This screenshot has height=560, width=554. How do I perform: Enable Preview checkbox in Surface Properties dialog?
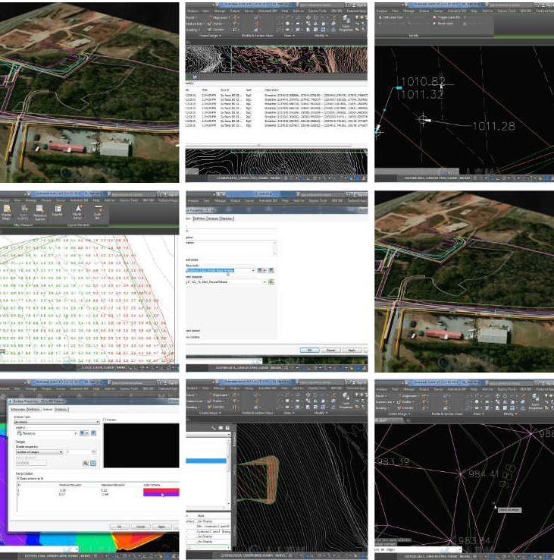coord(105,419)
